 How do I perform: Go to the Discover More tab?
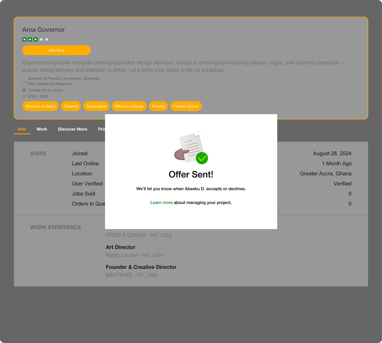tap(72, 129)
